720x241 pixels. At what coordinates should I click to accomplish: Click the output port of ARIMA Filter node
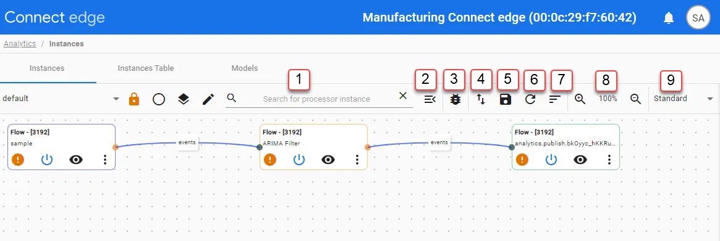367,147
